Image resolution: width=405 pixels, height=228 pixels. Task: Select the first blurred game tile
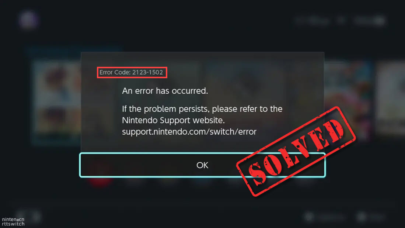[x=57, y=101]
